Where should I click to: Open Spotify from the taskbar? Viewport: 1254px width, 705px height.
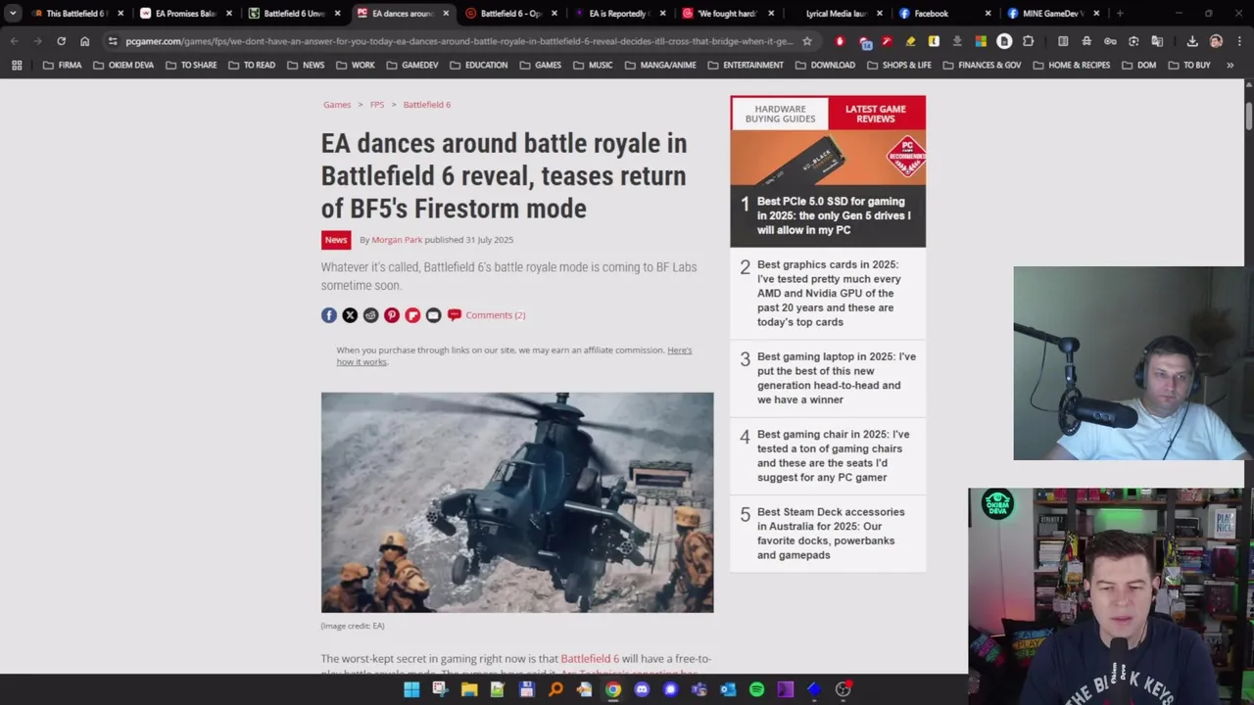[756, 689]
